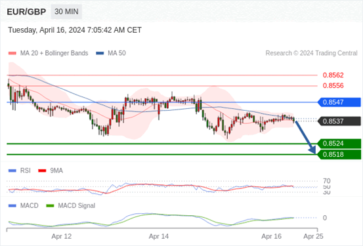The image size is (363, 246).
Task: Click the MACD 0 axis label
Action: 324,218
